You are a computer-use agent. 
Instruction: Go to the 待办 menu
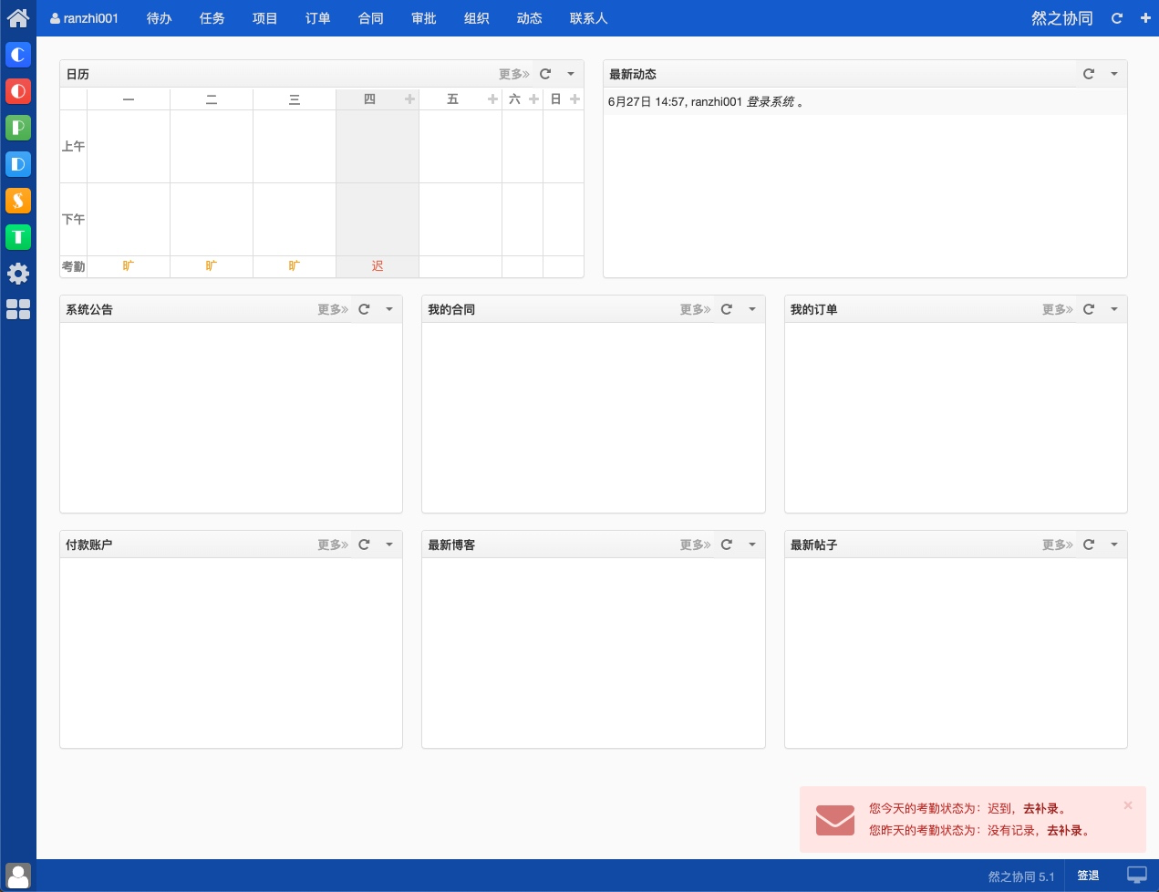point(160,18)
